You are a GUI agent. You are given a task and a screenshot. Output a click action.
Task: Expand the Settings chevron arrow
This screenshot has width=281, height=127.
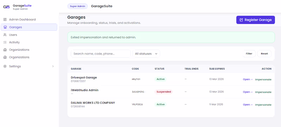[x=53, y=66]
